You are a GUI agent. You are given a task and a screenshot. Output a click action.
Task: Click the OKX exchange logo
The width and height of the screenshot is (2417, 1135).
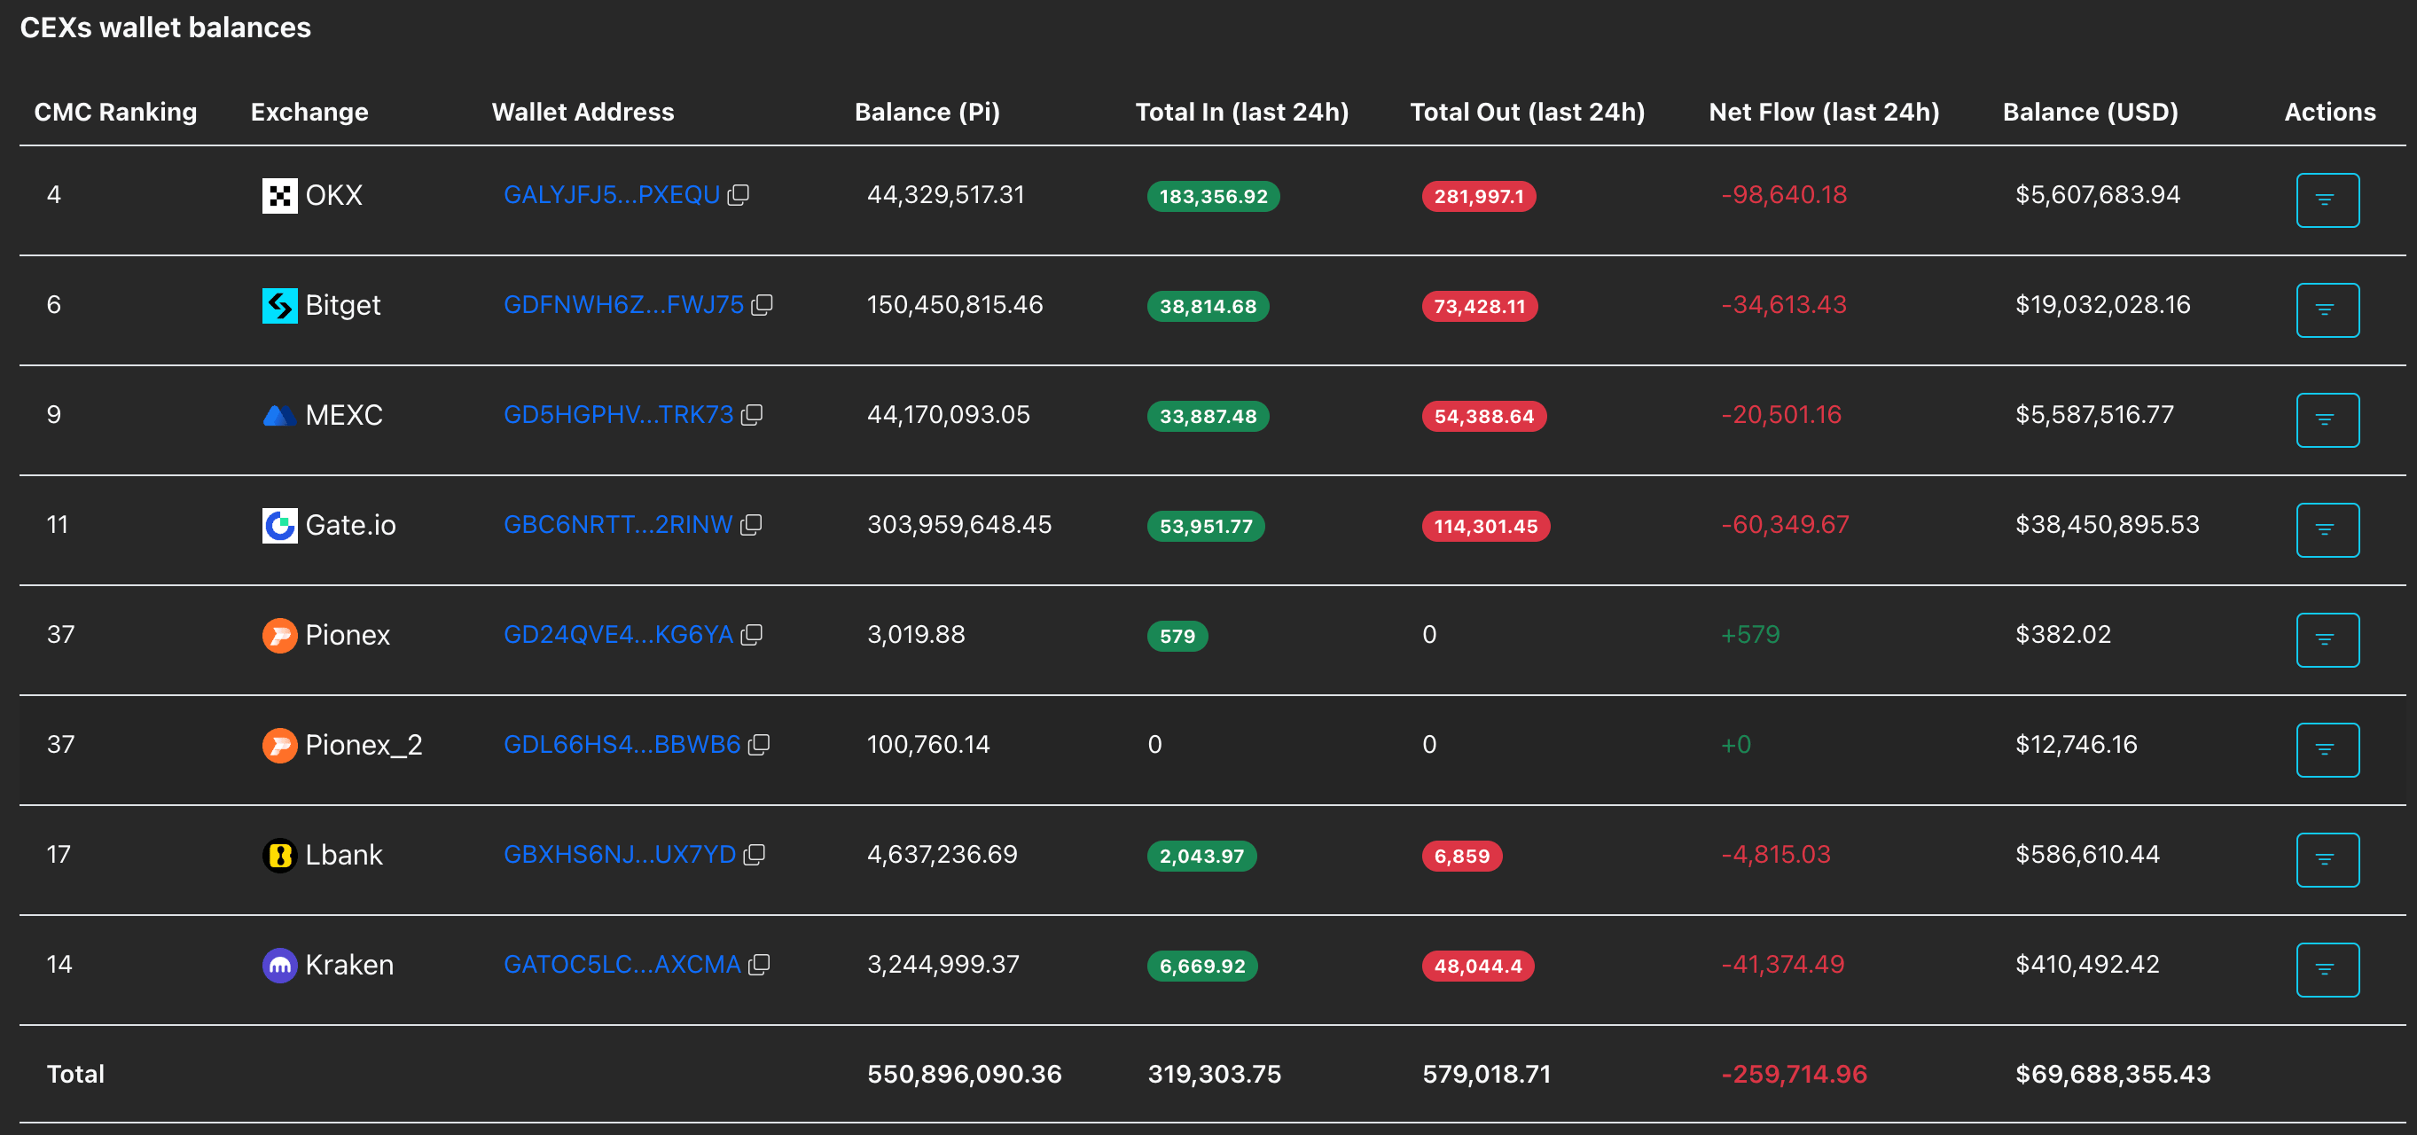pos(279,196)
